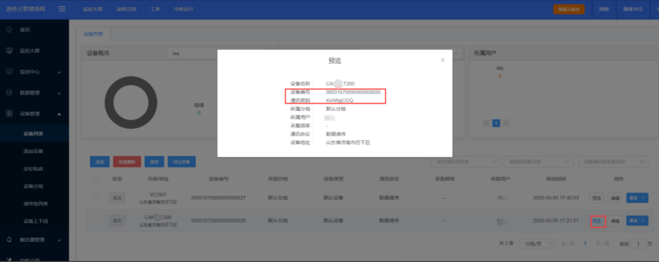Close the 预览 dialog with the X icon

(442, 60)
